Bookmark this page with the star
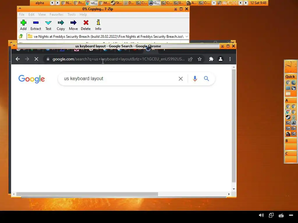Viewport: 298px width, 223px height. coord(200,59)
